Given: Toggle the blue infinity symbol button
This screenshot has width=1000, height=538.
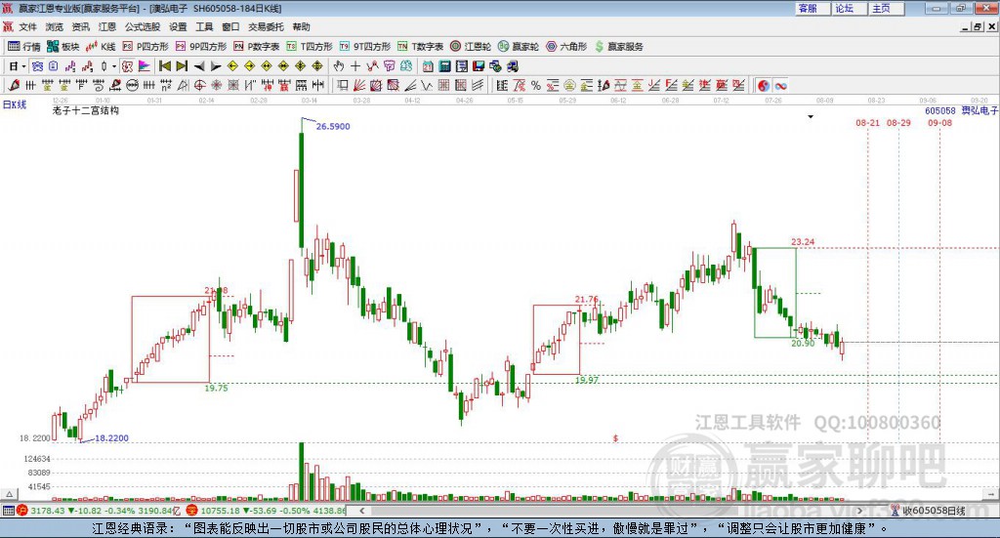Looking at the screenshot, I should pyautogui.click(x=780, y=85).
